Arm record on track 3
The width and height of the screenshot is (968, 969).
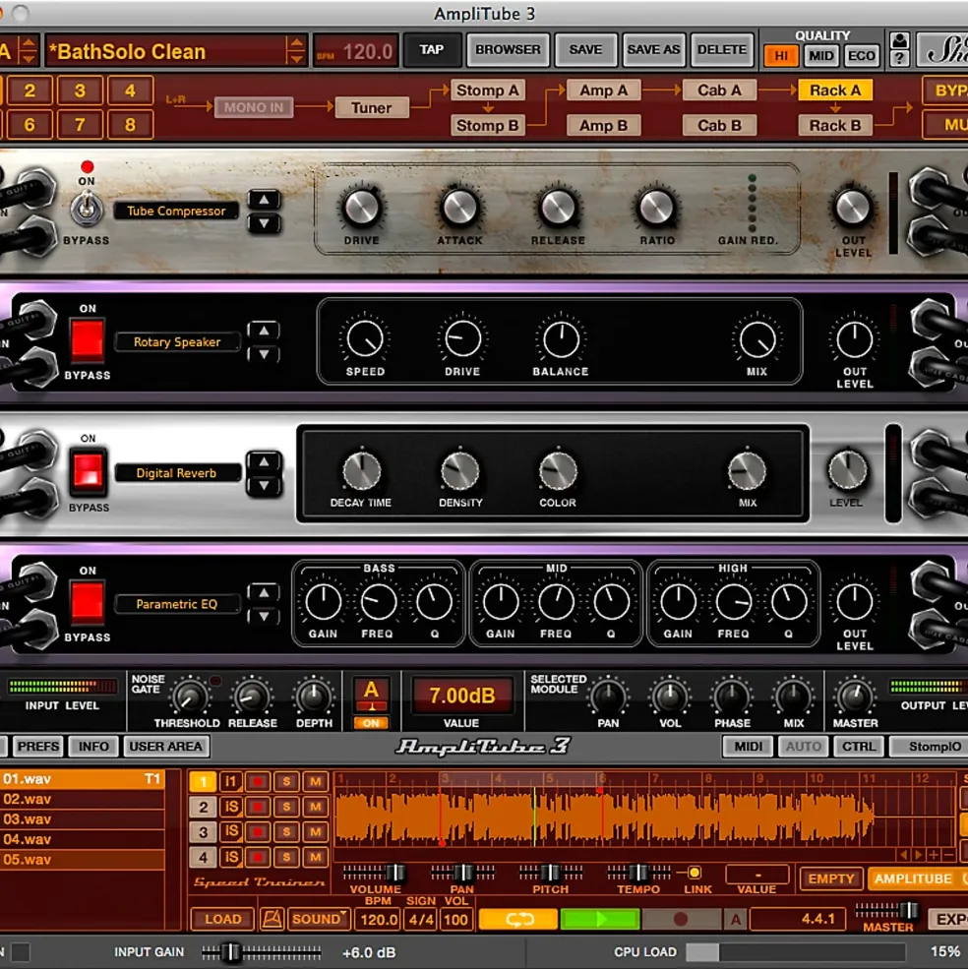pos(257,832)
